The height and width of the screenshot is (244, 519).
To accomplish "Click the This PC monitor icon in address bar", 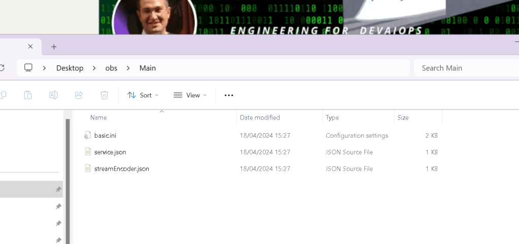I will point(28,68).
